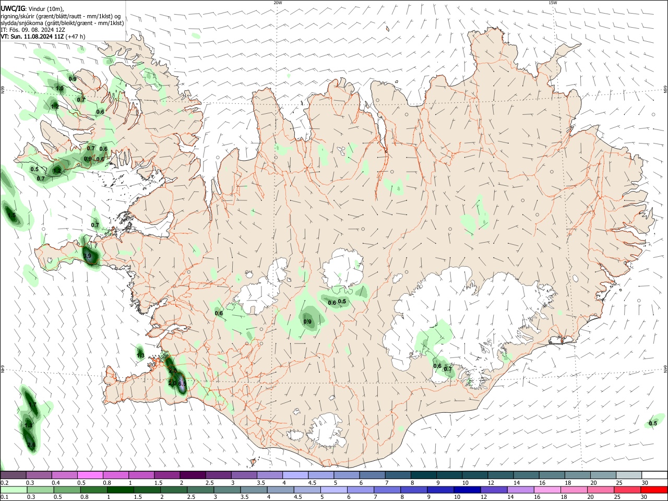Click the medium green 0.5 swatch in lower row

coord(67,490)
